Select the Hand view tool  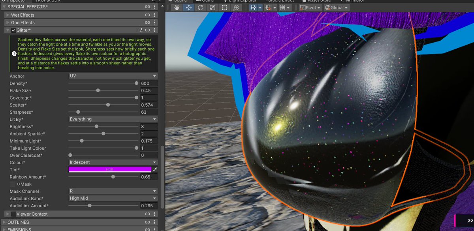178,8
